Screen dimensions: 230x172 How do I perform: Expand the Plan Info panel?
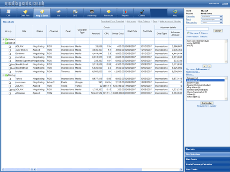(207, 149)
